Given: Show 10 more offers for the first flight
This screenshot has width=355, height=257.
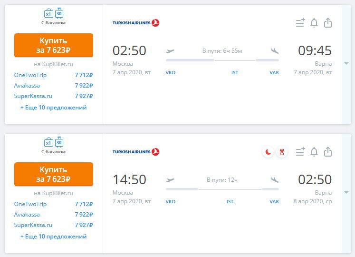Looking at the screenshot, I should click(x=53, y=108).
